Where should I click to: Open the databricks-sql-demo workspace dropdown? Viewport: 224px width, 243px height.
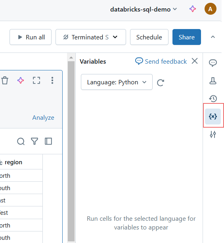[144, 9]
